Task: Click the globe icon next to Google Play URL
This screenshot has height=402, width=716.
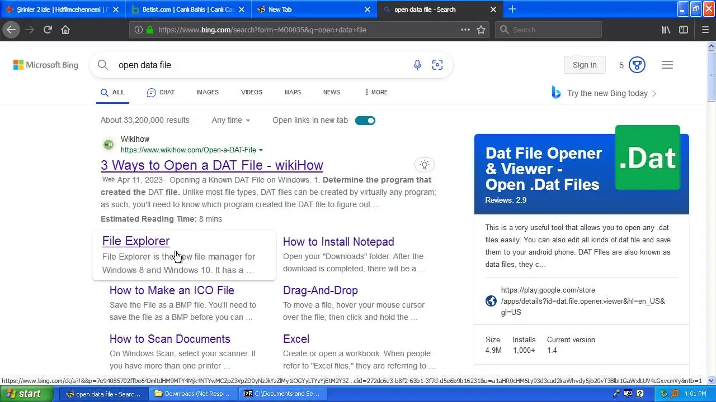Action: click(x=491, y=301)
